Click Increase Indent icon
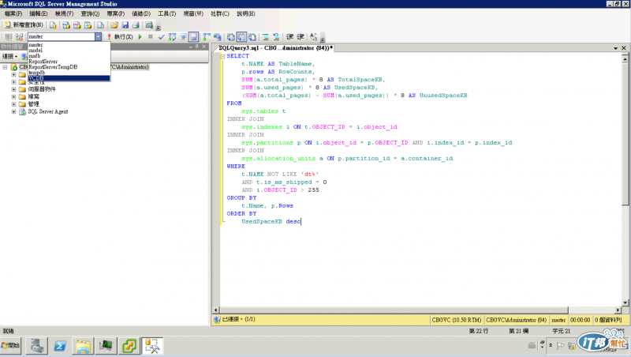631x357 pixels. (301, 36)
